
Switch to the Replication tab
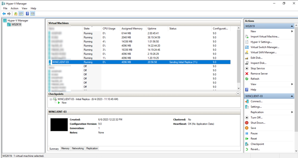[x=92, y=148]
